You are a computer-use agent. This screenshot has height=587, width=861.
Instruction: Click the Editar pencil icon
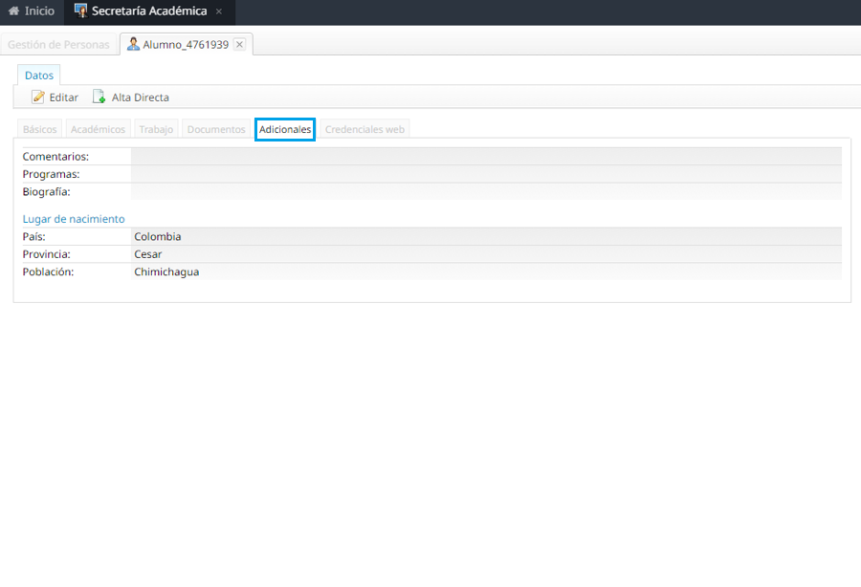[x=38, y=97]
